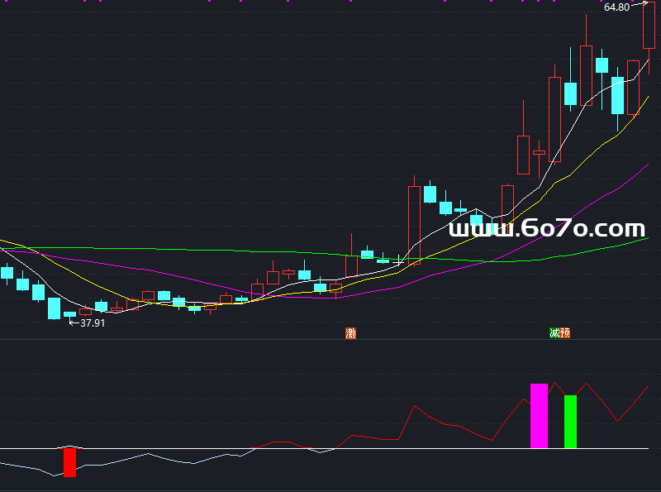This screenshot has width=661, height=492.
Task: Select the red signal bar in indicator
Action: click(69, 462)
